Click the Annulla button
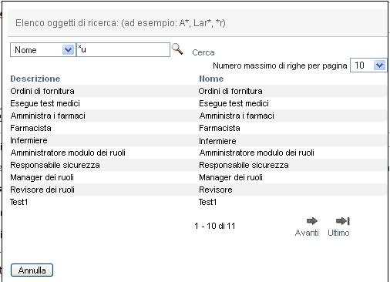The width and height of the screenshot is (390, 282). (x=32, y=270)
